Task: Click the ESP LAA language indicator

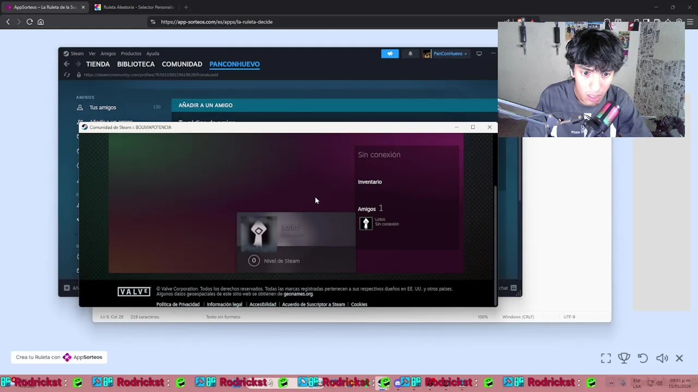Action: (x=636, y=383)
